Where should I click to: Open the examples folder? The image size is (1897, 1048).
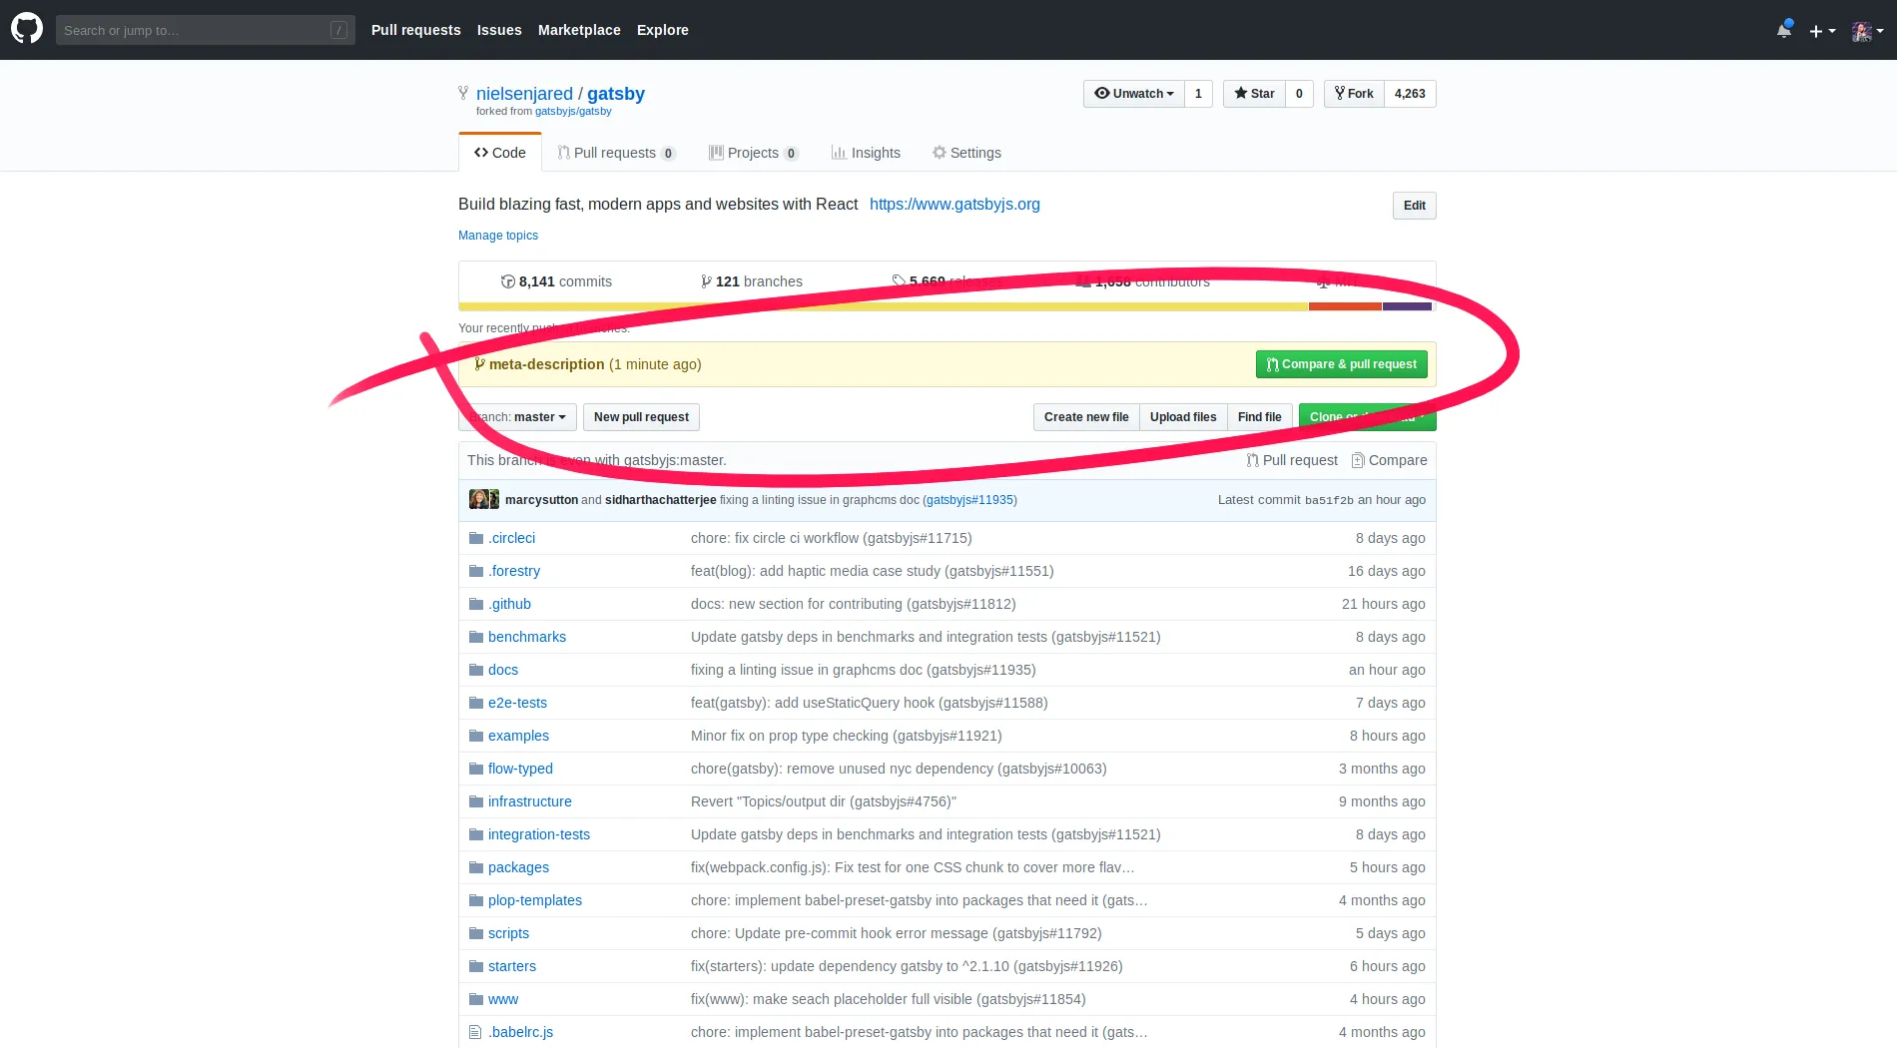[518, 736]
